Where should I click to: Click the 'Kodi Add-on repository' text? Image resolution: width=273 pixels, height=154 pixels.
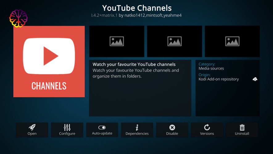[219, 79]
